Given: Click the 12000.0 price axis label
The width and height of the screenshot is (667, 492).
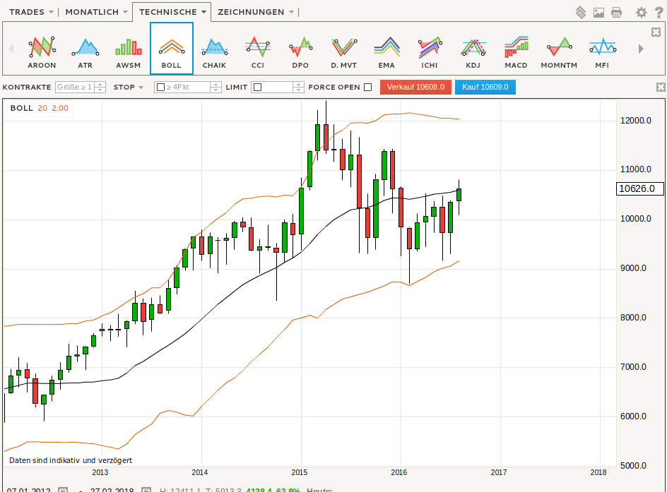Looking at the screenshot, I should (635, 121).
